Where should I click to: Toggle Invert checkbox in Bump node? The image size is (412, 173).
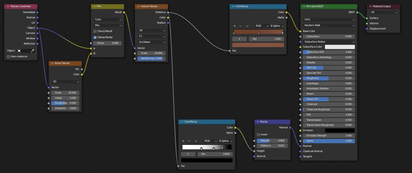258,135
